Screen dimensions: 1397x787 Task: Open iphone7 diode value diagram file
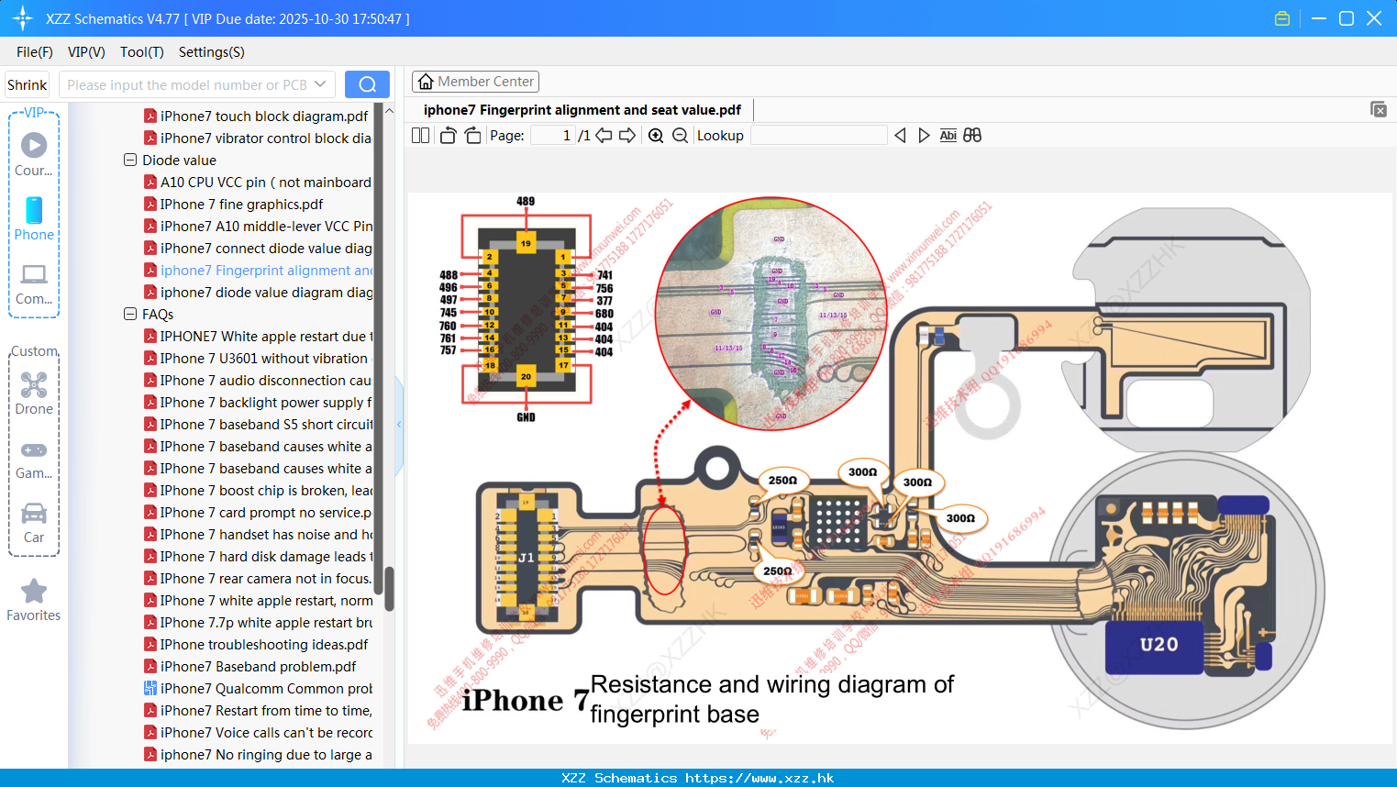tap(259, 293)
